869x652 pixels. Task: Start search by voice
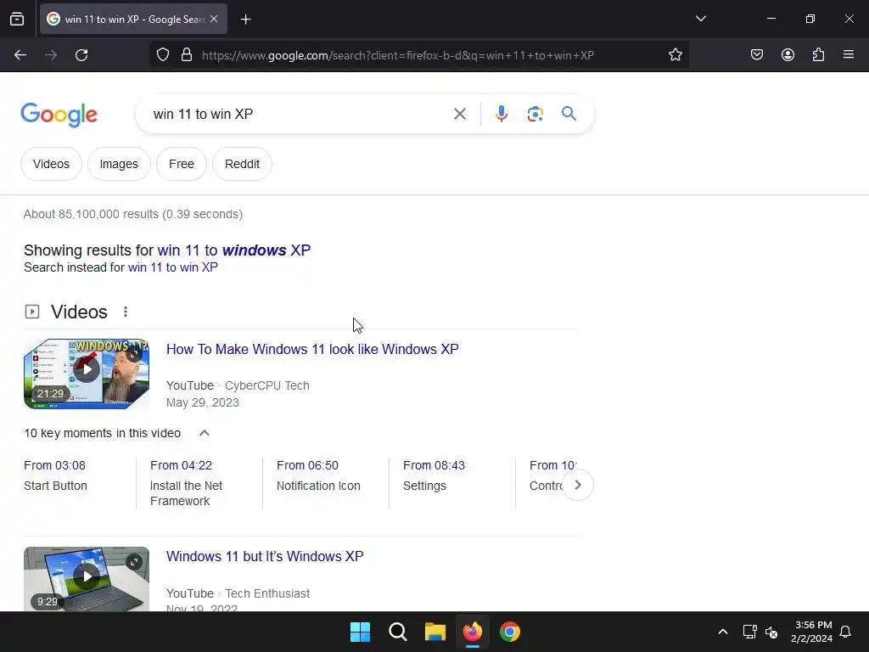click(501, 115)
